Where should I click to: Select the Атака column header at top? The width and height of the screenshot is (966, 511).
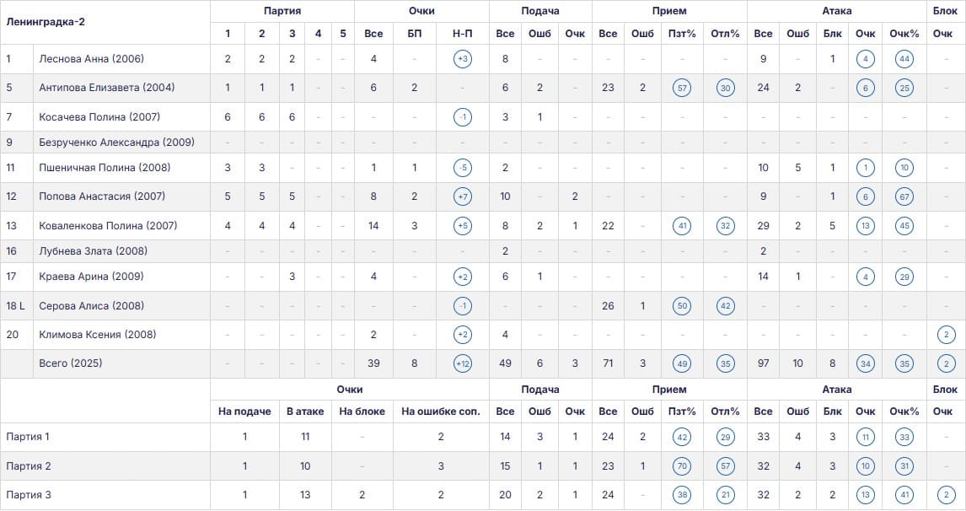[x=837, y=11]
